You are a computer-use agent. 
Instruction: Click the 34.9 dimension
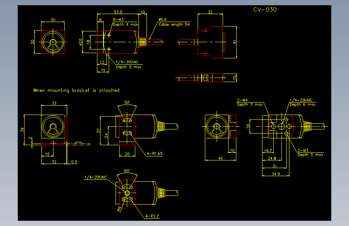[x=276, y=174]
